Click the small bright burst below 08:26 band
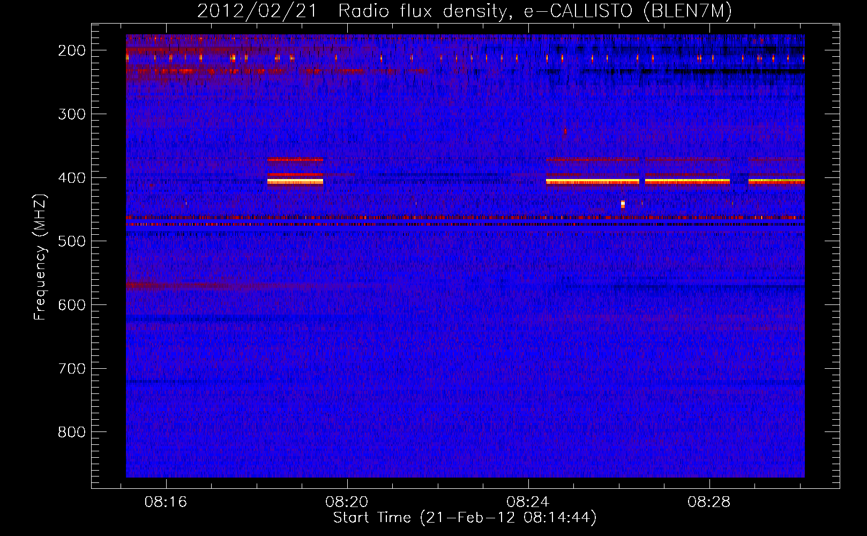867x536 pixels. point(623,204)
